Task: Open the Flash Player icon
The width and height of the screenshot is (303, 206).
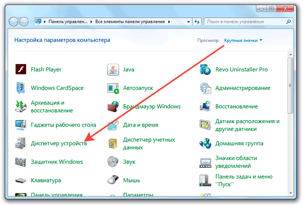Action: pyautogui.click(x=21, y=69)
